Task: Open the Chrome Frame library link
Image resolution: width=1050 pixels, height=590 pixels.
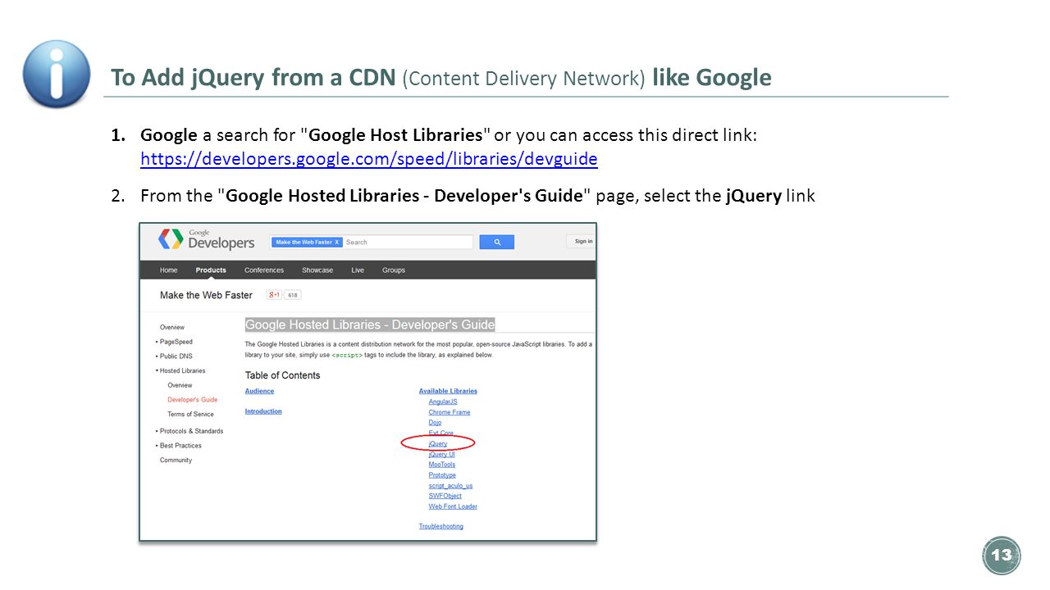Action: pos(450,412)
